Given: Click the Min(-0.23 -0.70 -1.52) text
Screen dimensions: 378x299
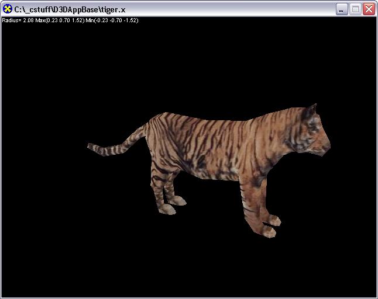Looking at the screenshot, I should point(112,20).
